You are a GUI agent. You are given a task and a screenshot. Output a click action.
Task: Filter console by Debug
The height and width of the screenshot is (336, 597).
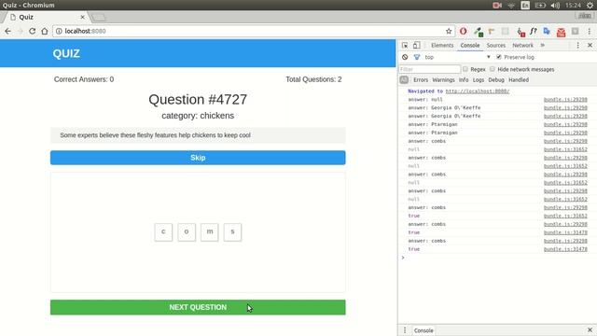pyautogui.click(x=496, y=80)
